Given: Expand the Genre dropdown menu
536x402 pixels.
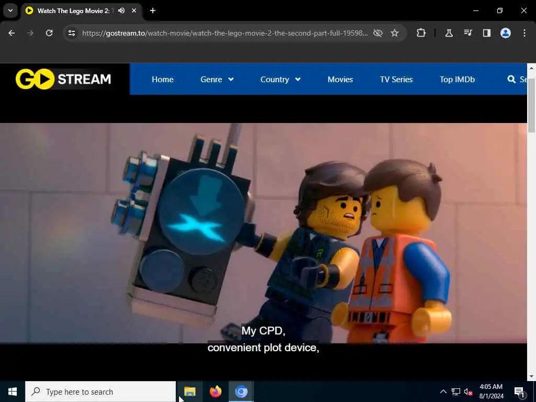Looking at the screenshot, I should [217, 80].
